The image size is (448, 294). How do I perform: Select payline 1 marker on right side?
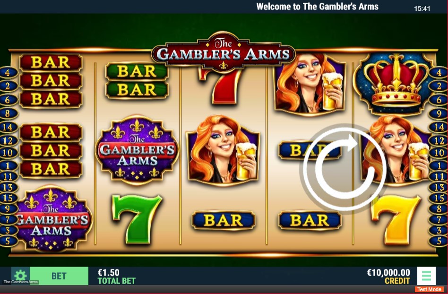[439, 165]
